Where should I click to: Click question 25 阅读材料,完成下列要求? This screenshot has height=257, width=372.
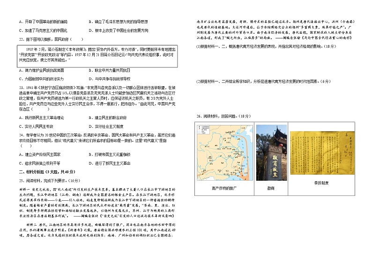(50, 181)
